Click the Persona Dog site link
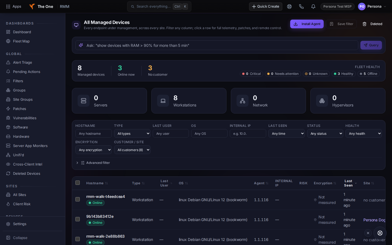 (x=374, y=220)
